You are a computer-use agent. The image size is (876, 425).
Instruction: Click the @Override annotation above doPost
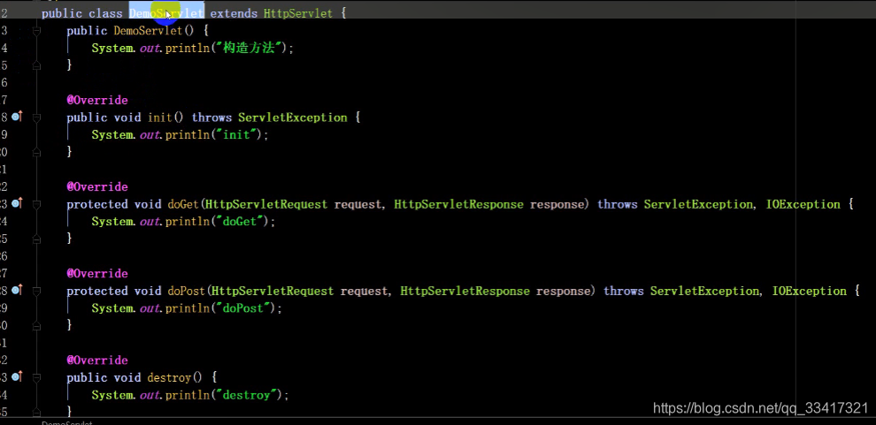point(97,273)
